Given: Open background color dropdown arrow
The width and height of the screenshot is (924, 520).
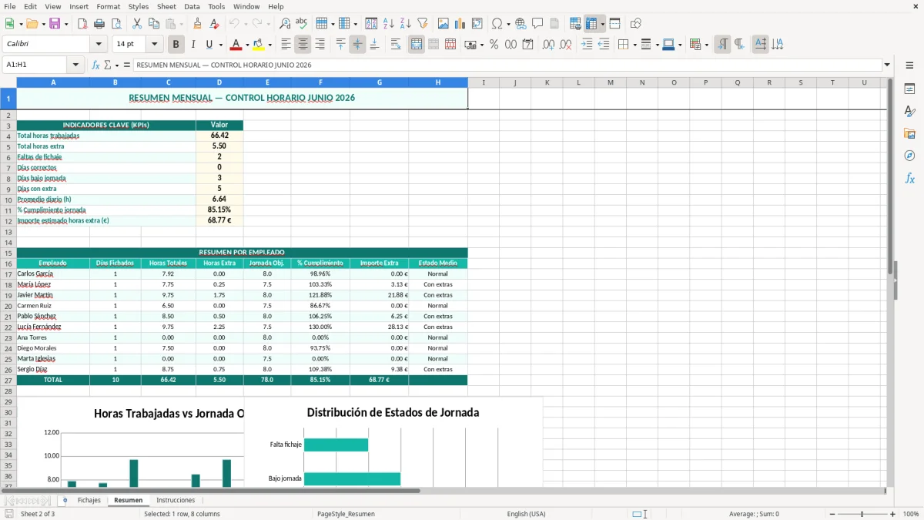Looking at the screenshot, I should (269, 45).
